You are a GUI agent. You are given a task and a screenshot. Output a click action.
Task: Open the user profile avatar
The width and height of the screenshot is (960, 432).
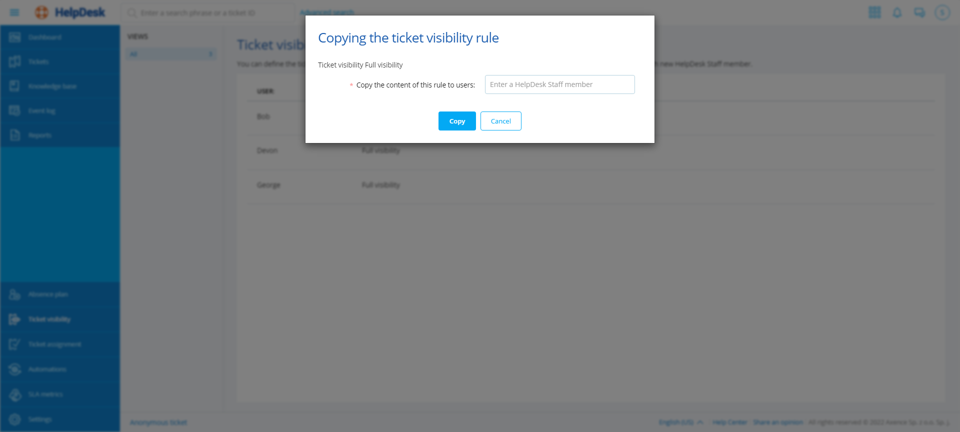click(x=942, y=12)
